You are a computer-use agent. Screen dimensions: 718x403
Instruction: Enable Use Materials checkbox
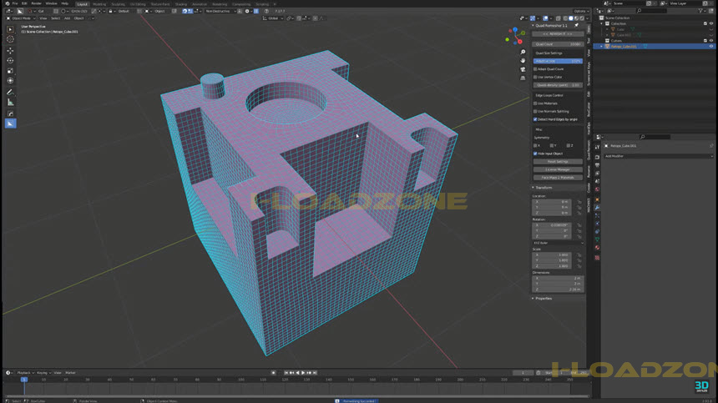click(535, 103)
